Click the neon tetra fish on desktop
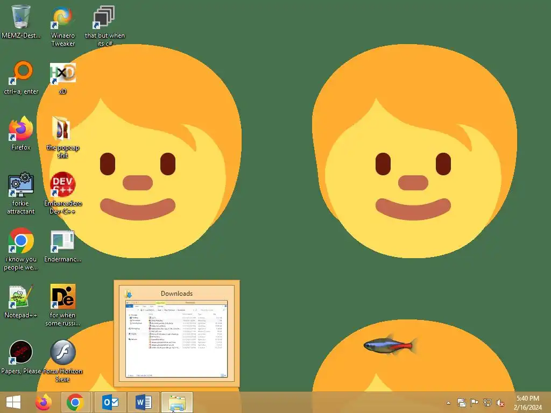Viewport: 551px width, 413px height. (390, 345)
